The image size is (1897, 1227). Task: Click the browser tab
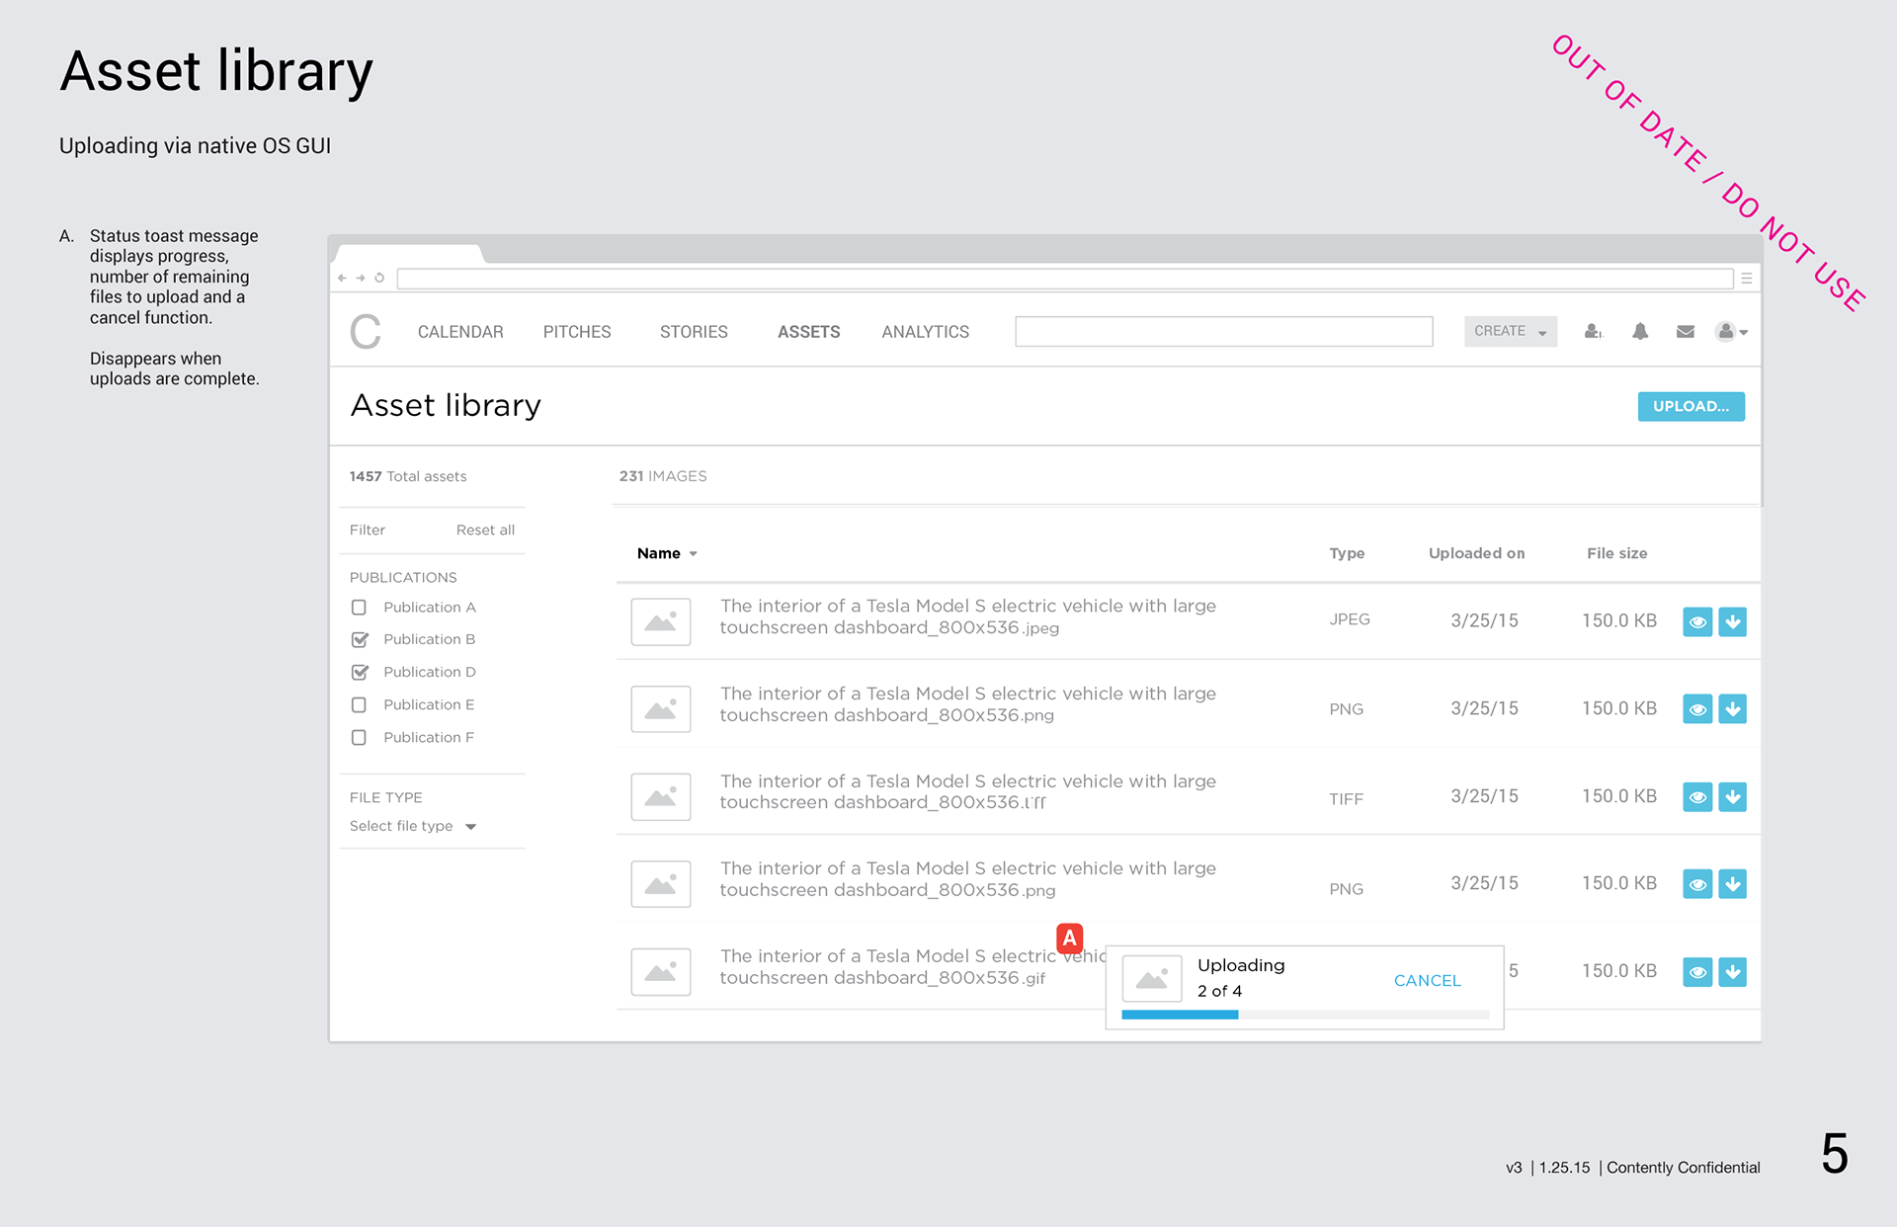click(409, 254)
